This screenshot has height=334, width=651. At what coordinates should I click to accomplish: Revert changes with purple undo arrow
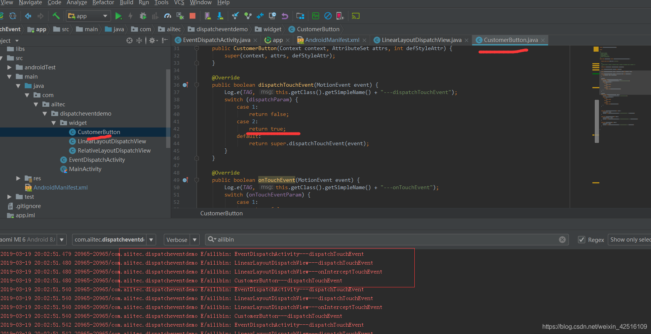pos(285,16)
